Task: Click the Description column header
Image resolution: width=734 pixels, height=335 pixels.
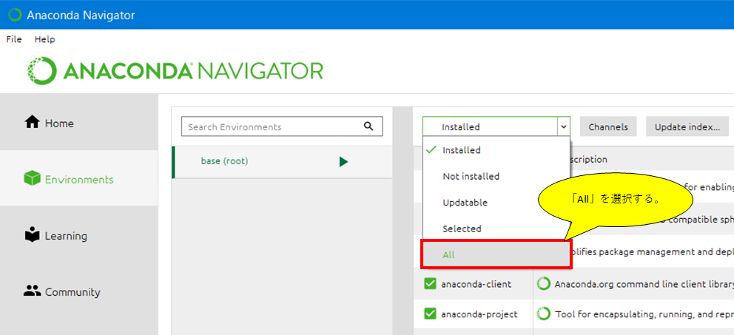Action: (588, 160)
